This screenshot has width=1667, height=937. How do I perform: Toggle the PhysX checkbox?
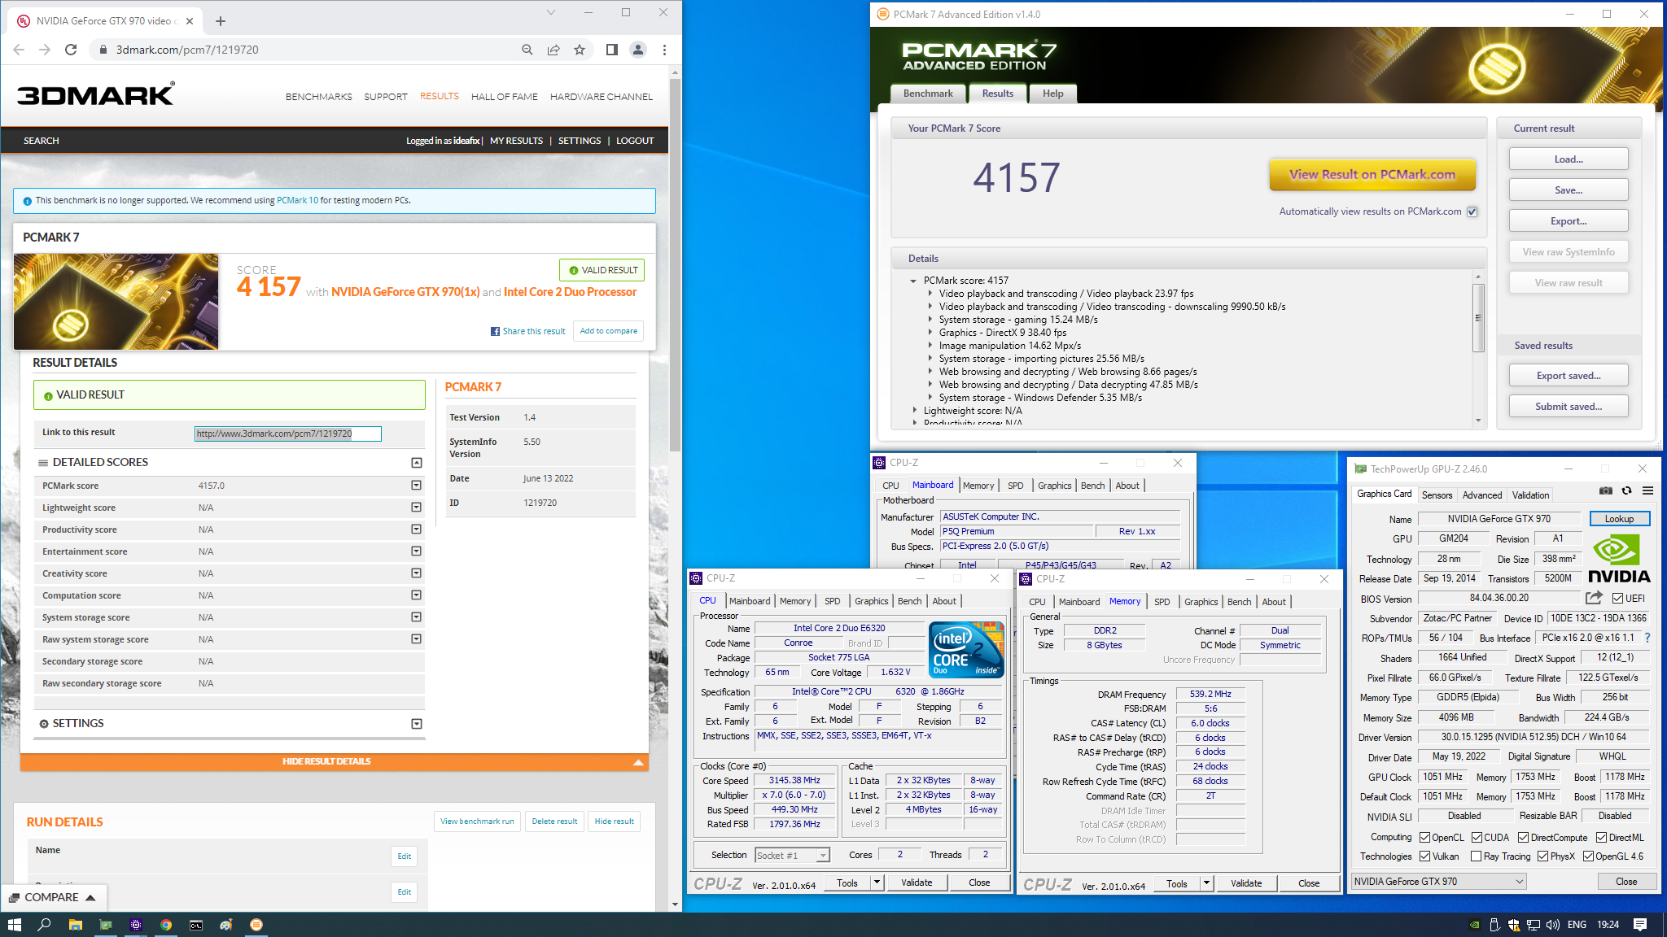point(1542,856)
